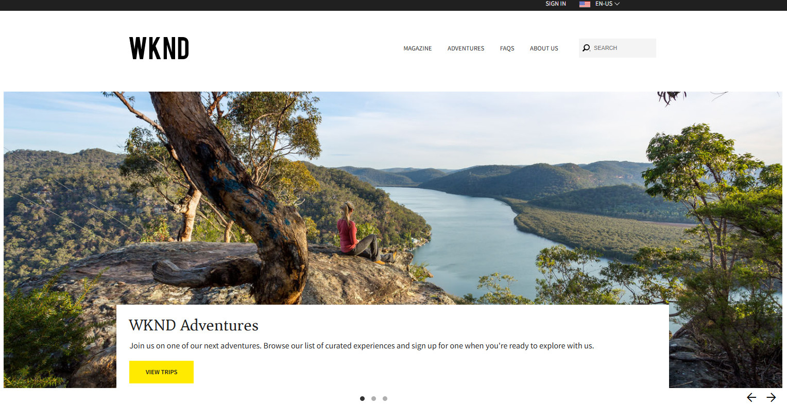787x404 pixels.
Task: Click the WKND logo
Action: tap(159, 48)
